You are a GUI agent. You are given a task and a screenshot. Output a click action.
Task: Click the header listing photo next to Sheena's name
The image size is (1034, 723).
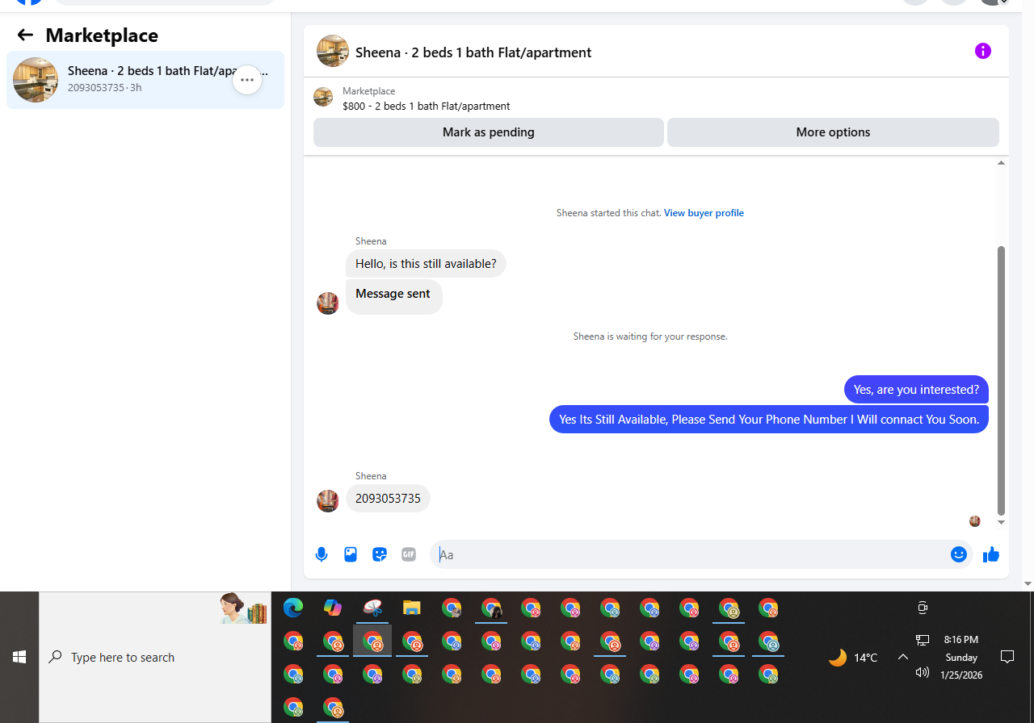[333, 51]
